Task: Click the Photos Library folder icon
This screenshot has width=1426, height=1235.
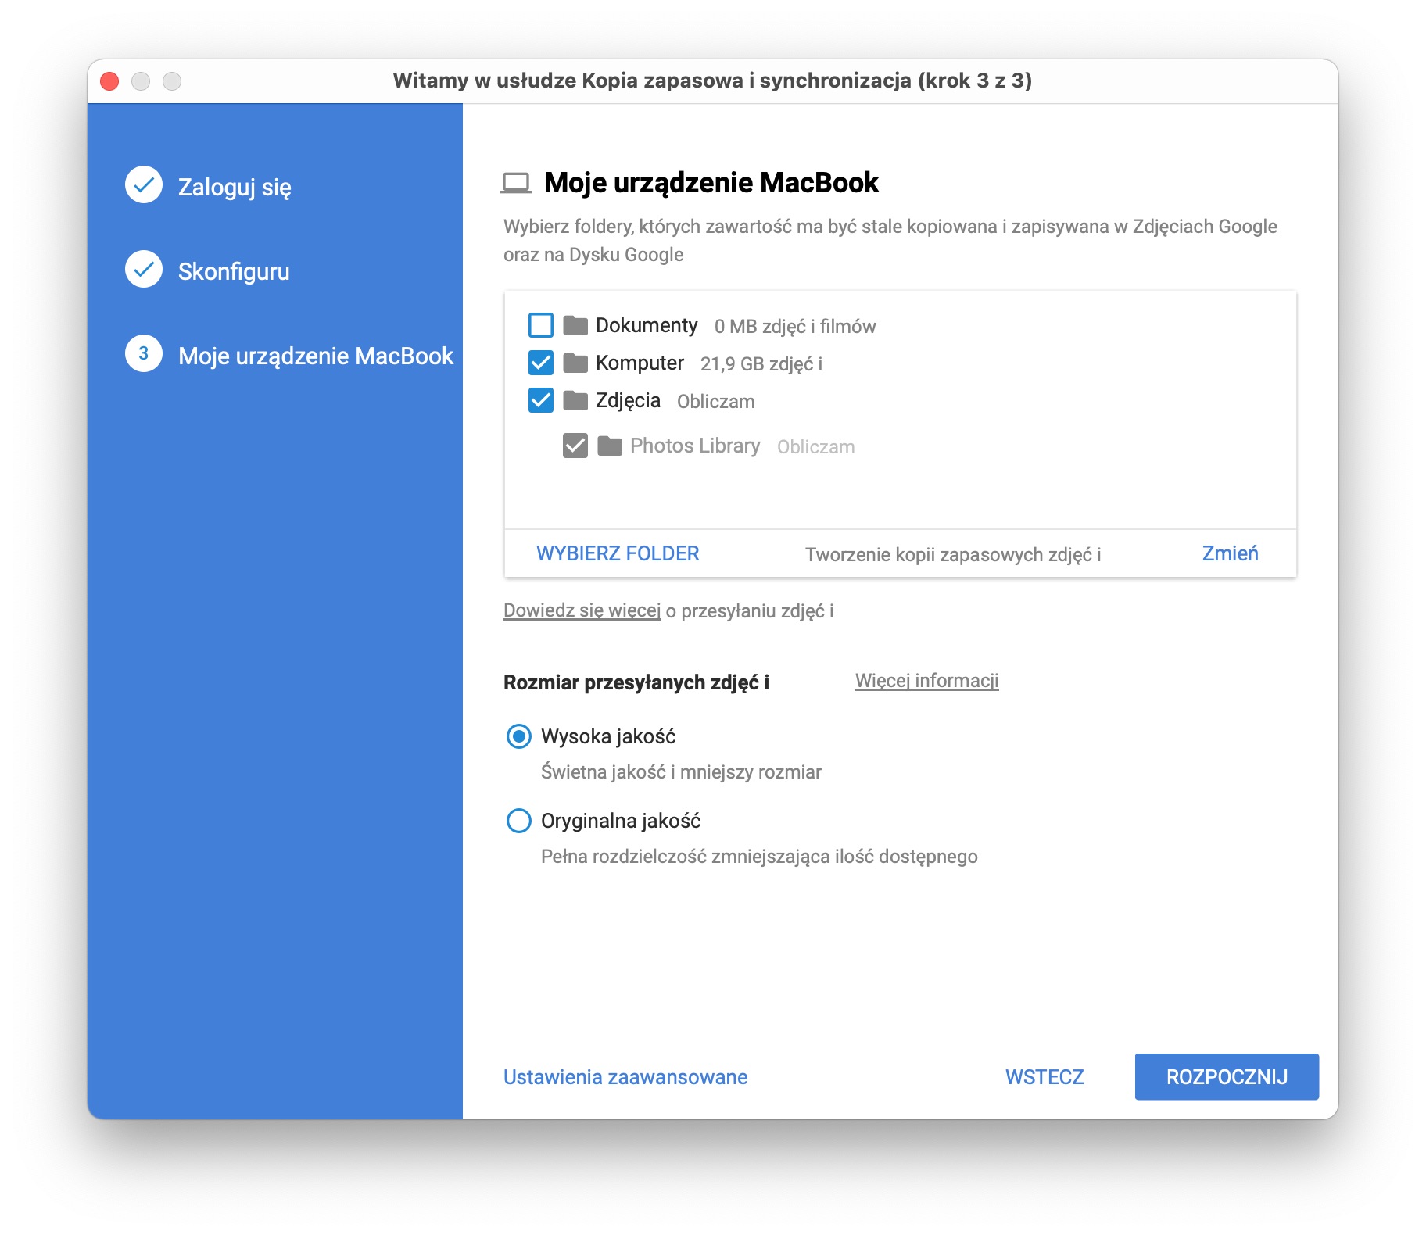Action: coord(610,446)
